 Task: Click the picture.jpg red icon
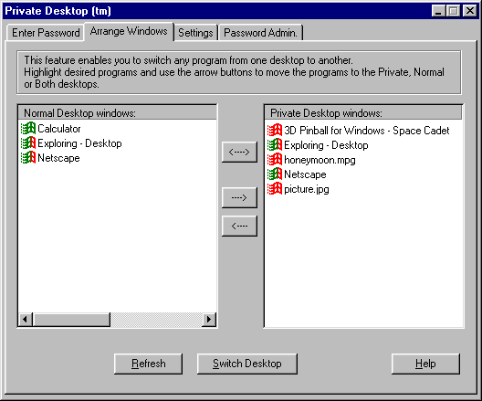coord(275,189)
